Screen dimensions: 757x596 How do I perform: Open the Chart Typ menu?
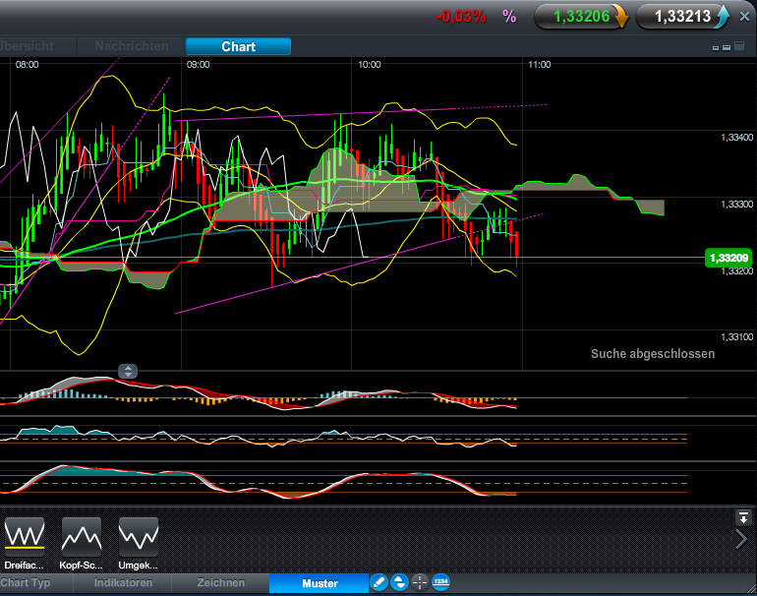26,583
